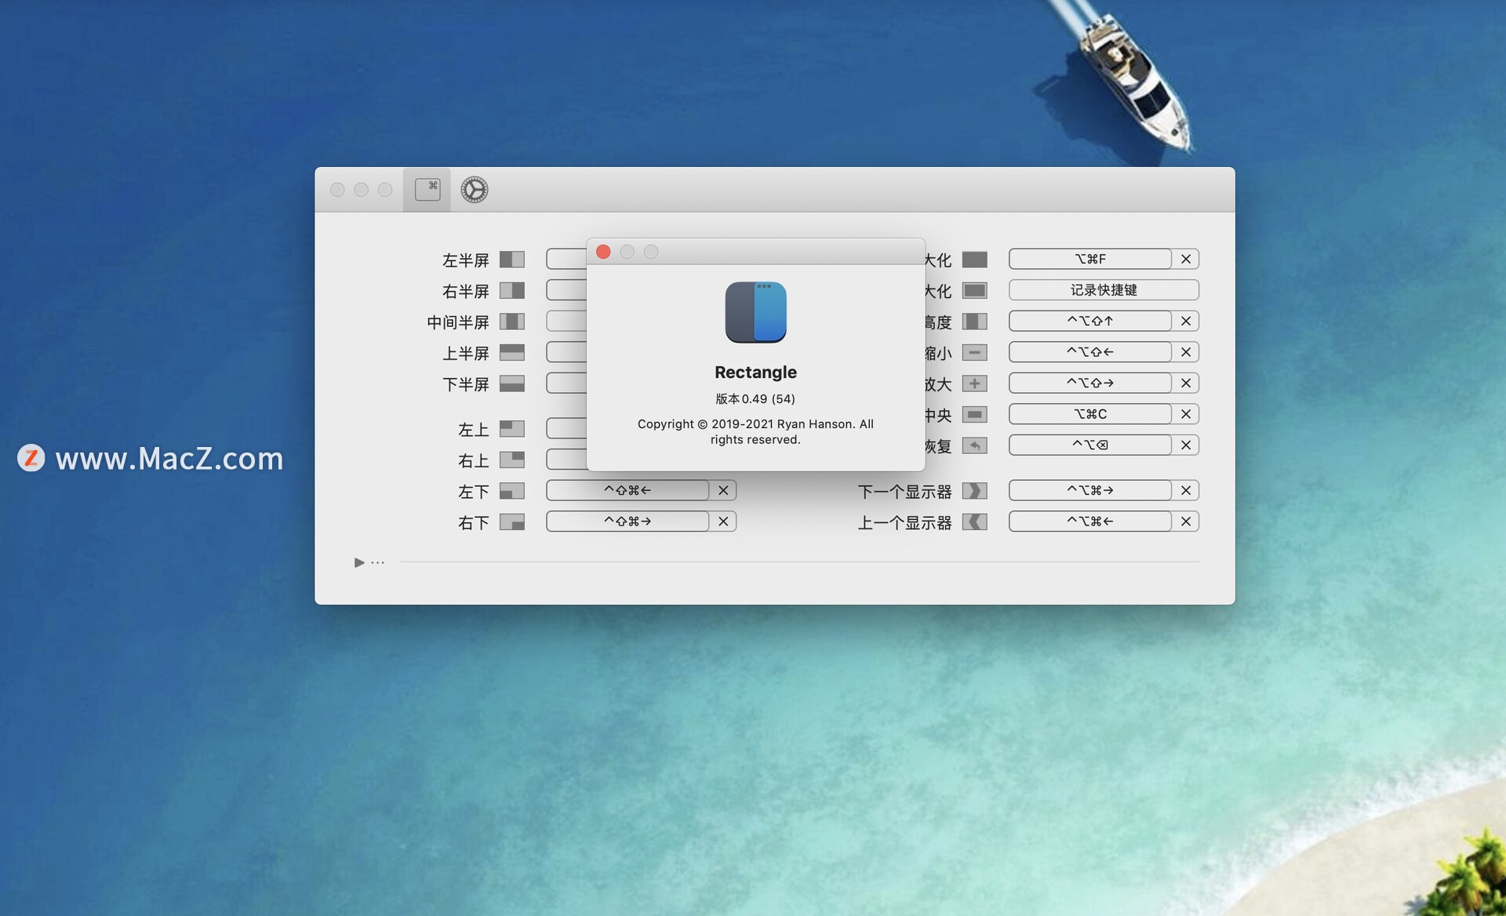Click the make smaller minus icon
The image size is (1506, 916).
pyautogui.click(x=974, y=353)
